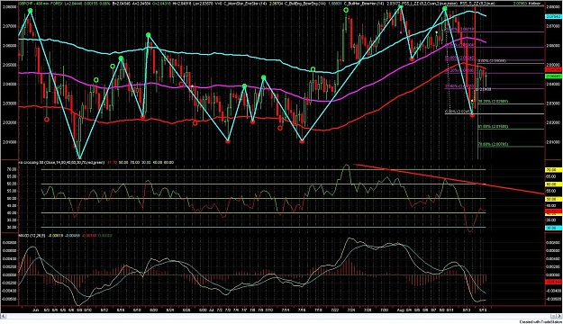Click the green 2.04445 last price marker
Screen dimensions: 563x324
tap(554, 76)
